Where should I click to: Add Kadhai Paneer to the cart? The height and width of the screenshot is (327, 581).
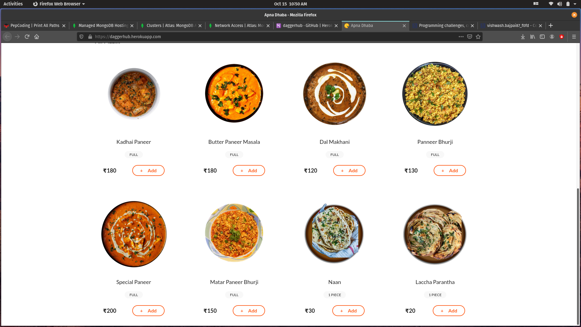click(148, 170)
